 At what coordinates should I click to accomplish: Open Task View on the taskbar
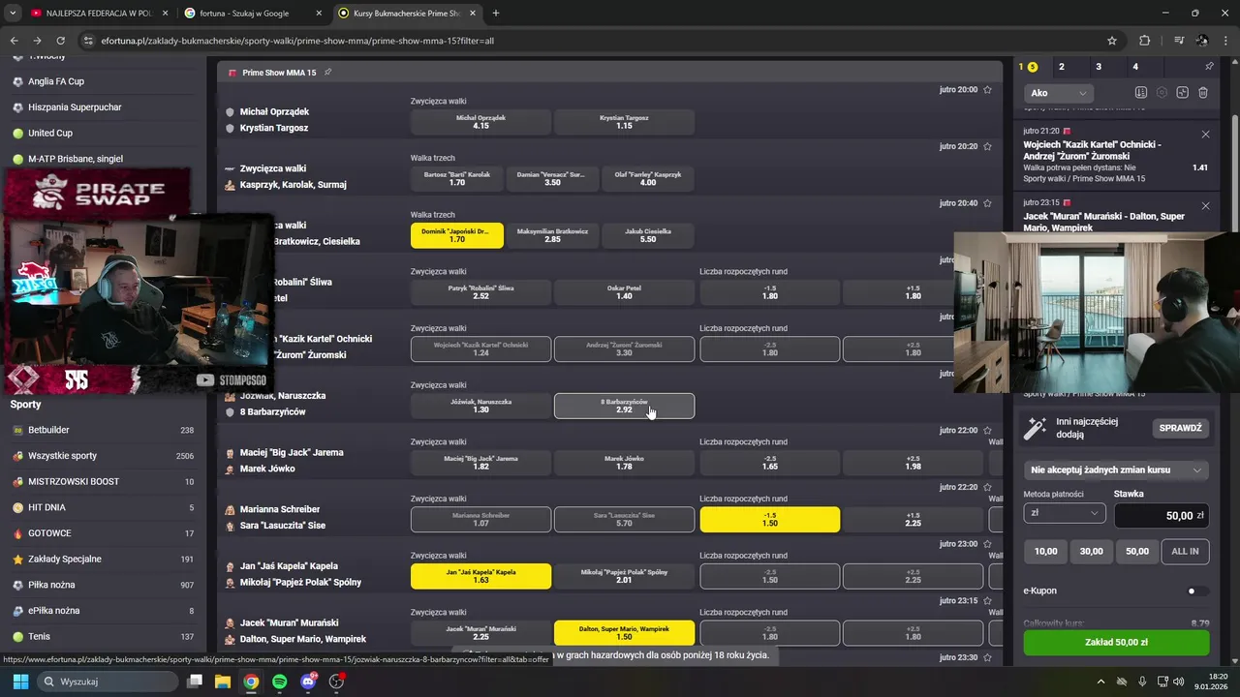[x=195, y=682]
